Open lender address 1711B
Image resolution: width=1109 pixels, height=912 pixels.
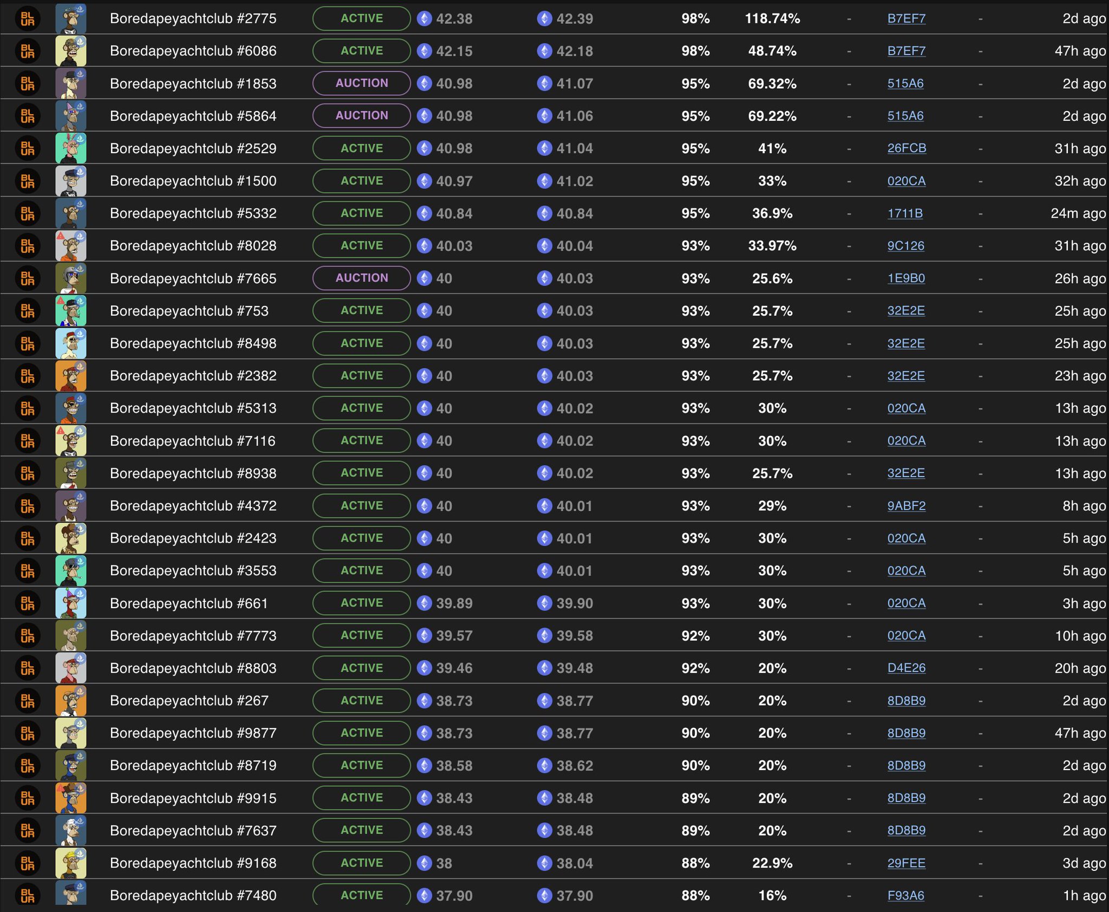click(x=905, y=213)
